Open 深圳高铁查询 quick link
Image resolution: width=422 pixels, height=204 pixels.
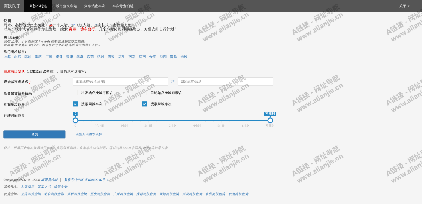point(77,194)
